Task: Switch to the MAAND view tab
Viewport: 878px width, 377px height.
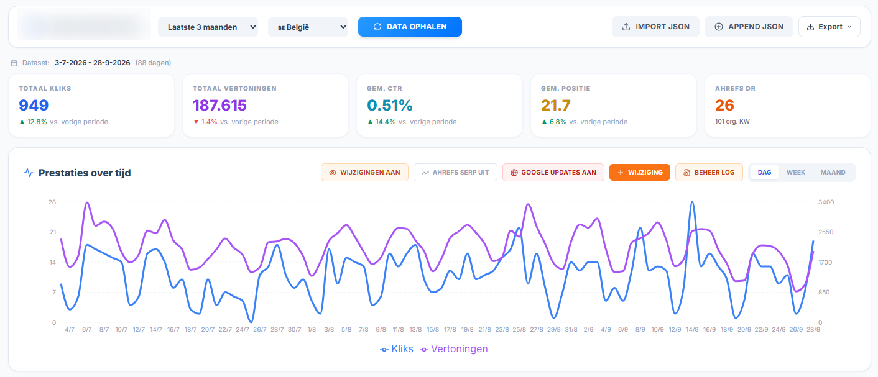Action: tap(833, 172)
